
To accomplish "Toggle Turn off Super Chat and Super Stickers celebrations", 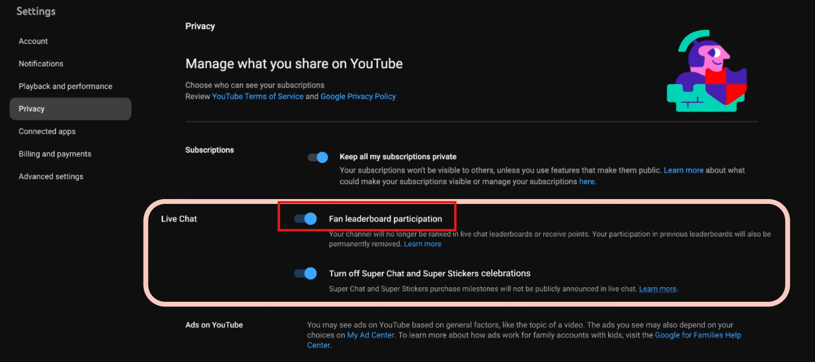I will click(305, 273).
